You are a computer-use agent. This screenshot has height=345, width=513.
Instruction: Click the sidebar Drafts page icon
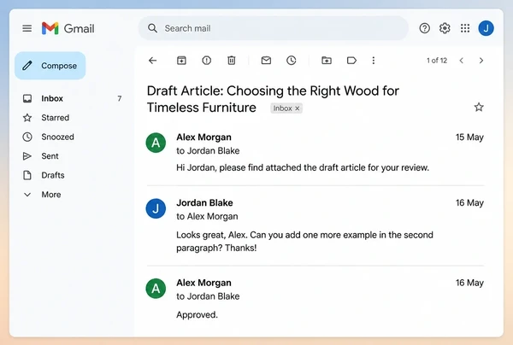(27, 175)
